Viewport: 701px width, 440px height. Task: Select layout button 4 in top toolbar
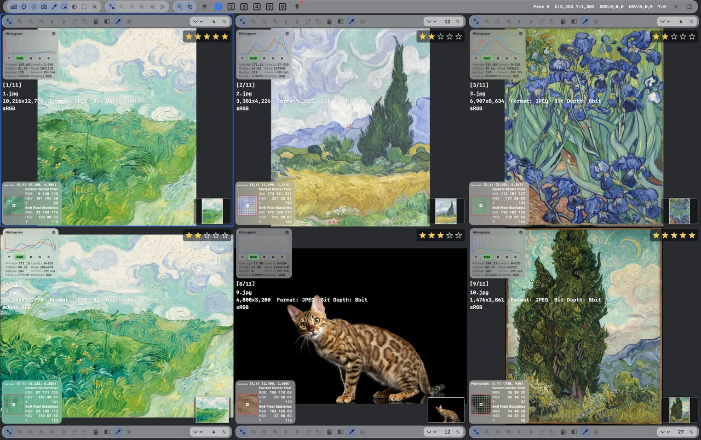(257, 7)
